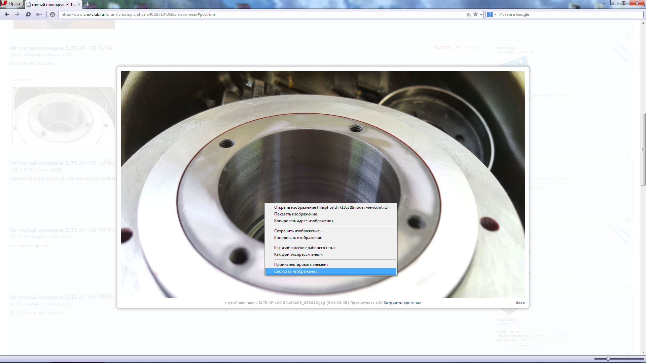Bookmark page with the star icon
Image resolution: width=646 pixels, height=363 pixels.
(475, 14)
